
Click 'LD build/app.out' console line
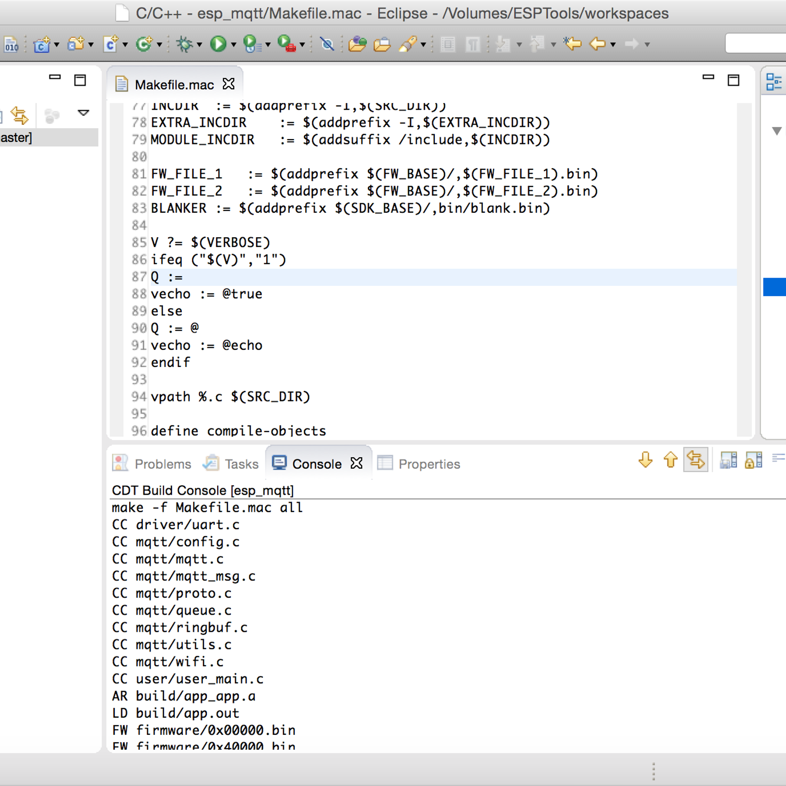[x=176, y=713]
